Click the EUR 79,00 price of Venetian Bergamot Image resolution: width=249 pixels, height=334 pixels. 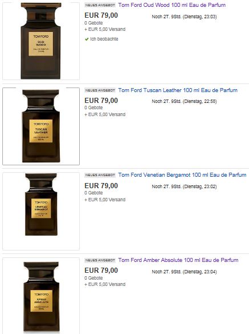tap(101, 186)
